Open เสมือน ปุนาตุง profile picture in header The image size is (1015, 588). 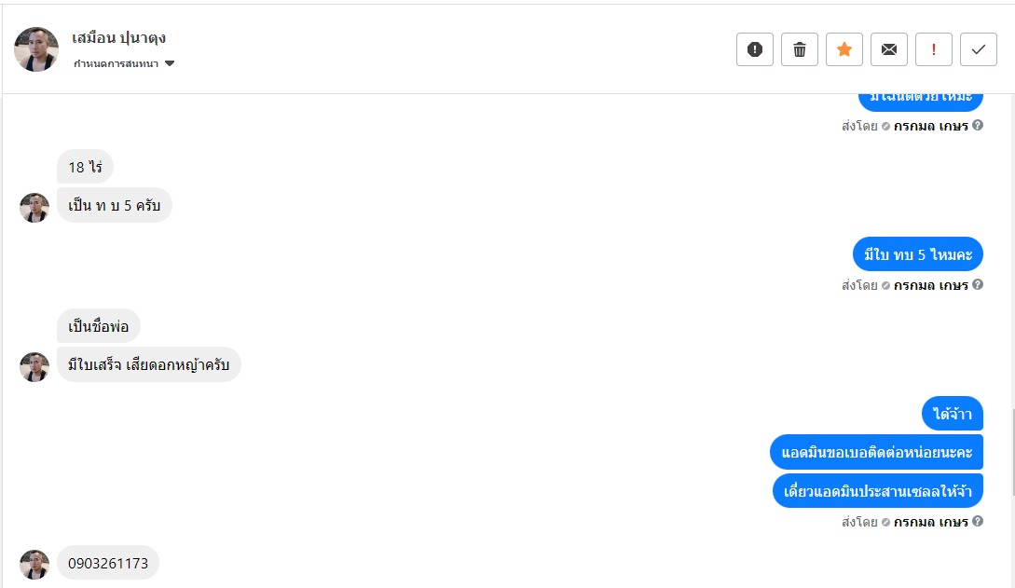(x=36, y=49)
